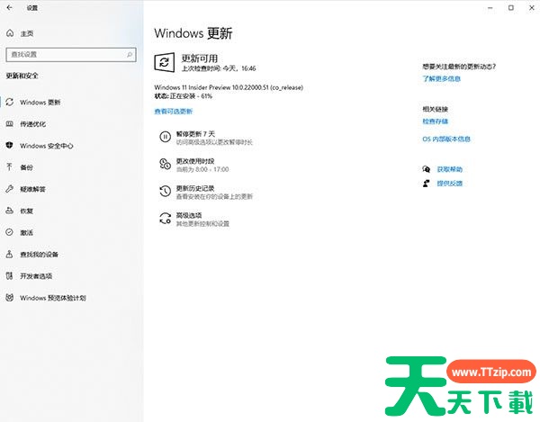
Task: Click the 查找设置 search field
Action: (71, 54)
